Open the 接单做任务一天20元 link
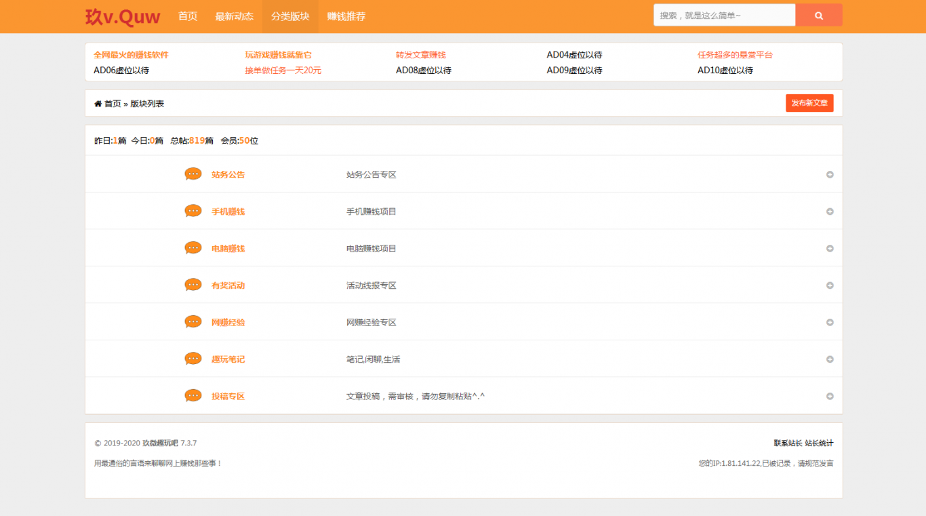 click(283, 71)
